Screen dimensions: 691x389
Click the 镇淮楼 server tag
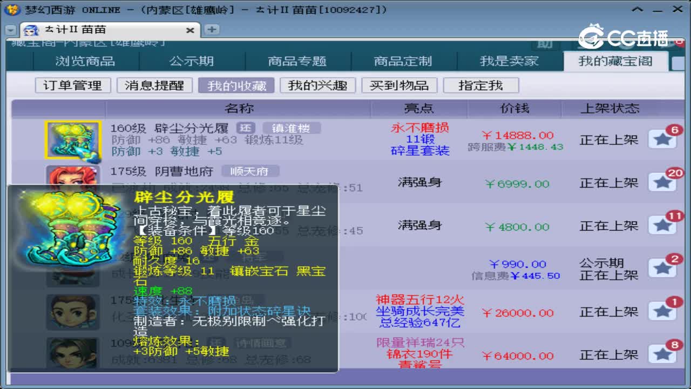(291, 128)
